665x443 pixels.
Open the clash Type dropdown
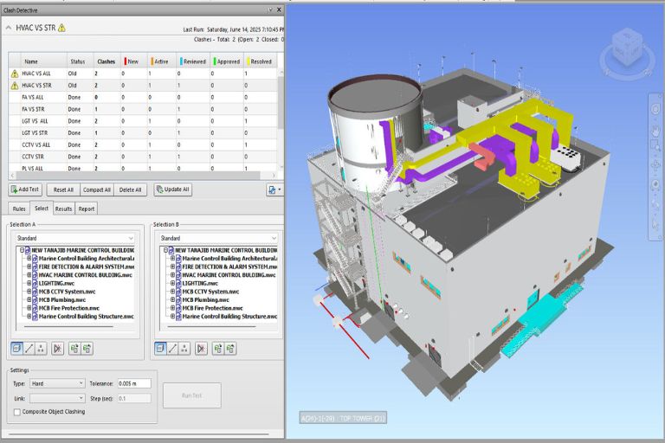57,383
